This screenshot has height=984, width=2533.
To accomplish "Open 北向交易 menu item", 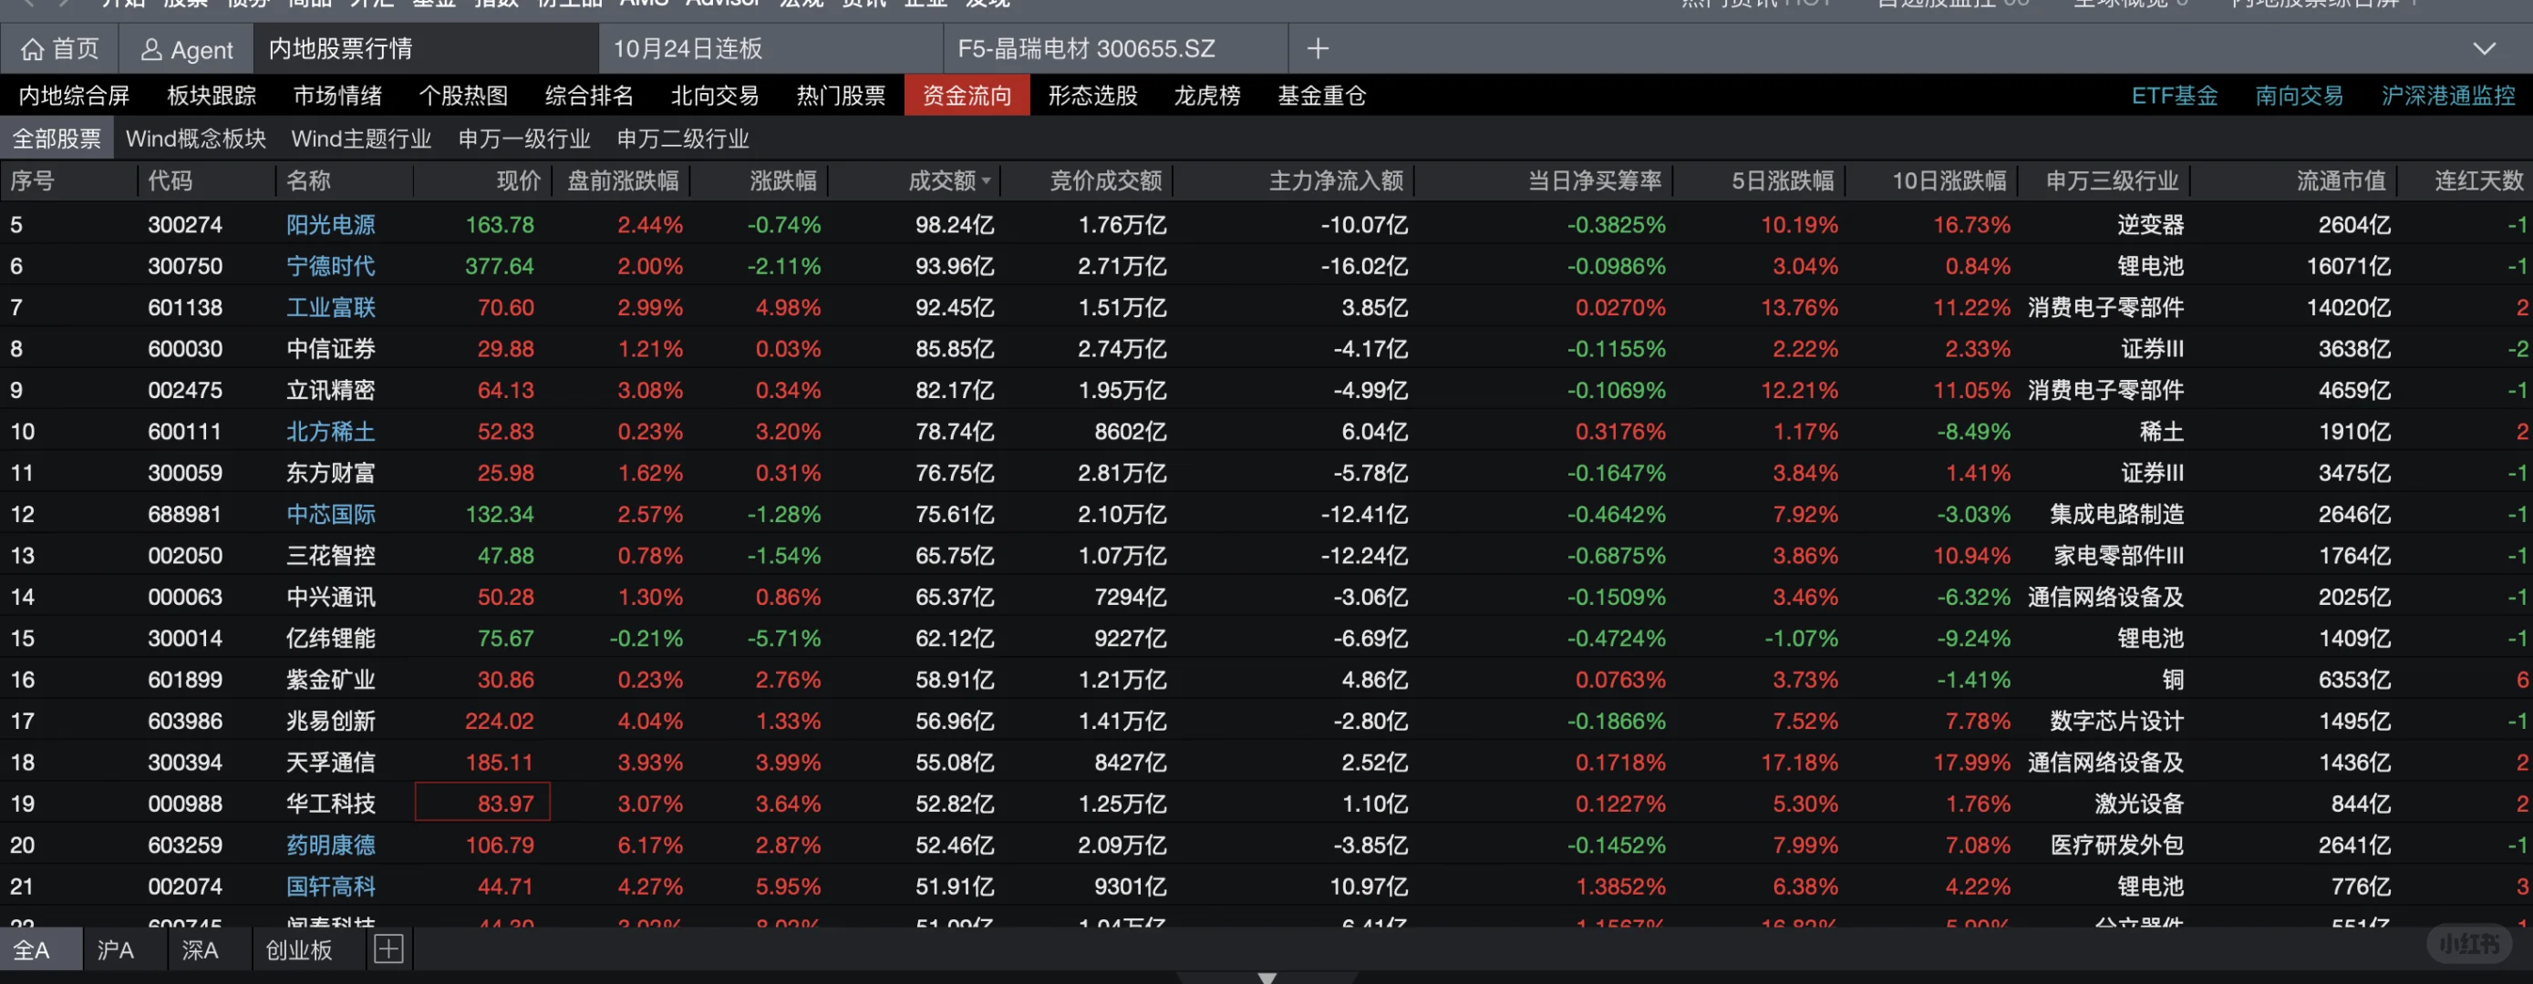I will coord(715,96).
